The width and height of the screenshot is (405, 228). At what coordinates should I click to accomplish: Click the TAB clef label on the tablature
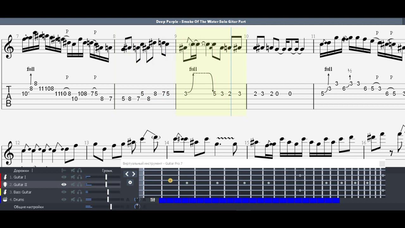[x=9, y=96]
